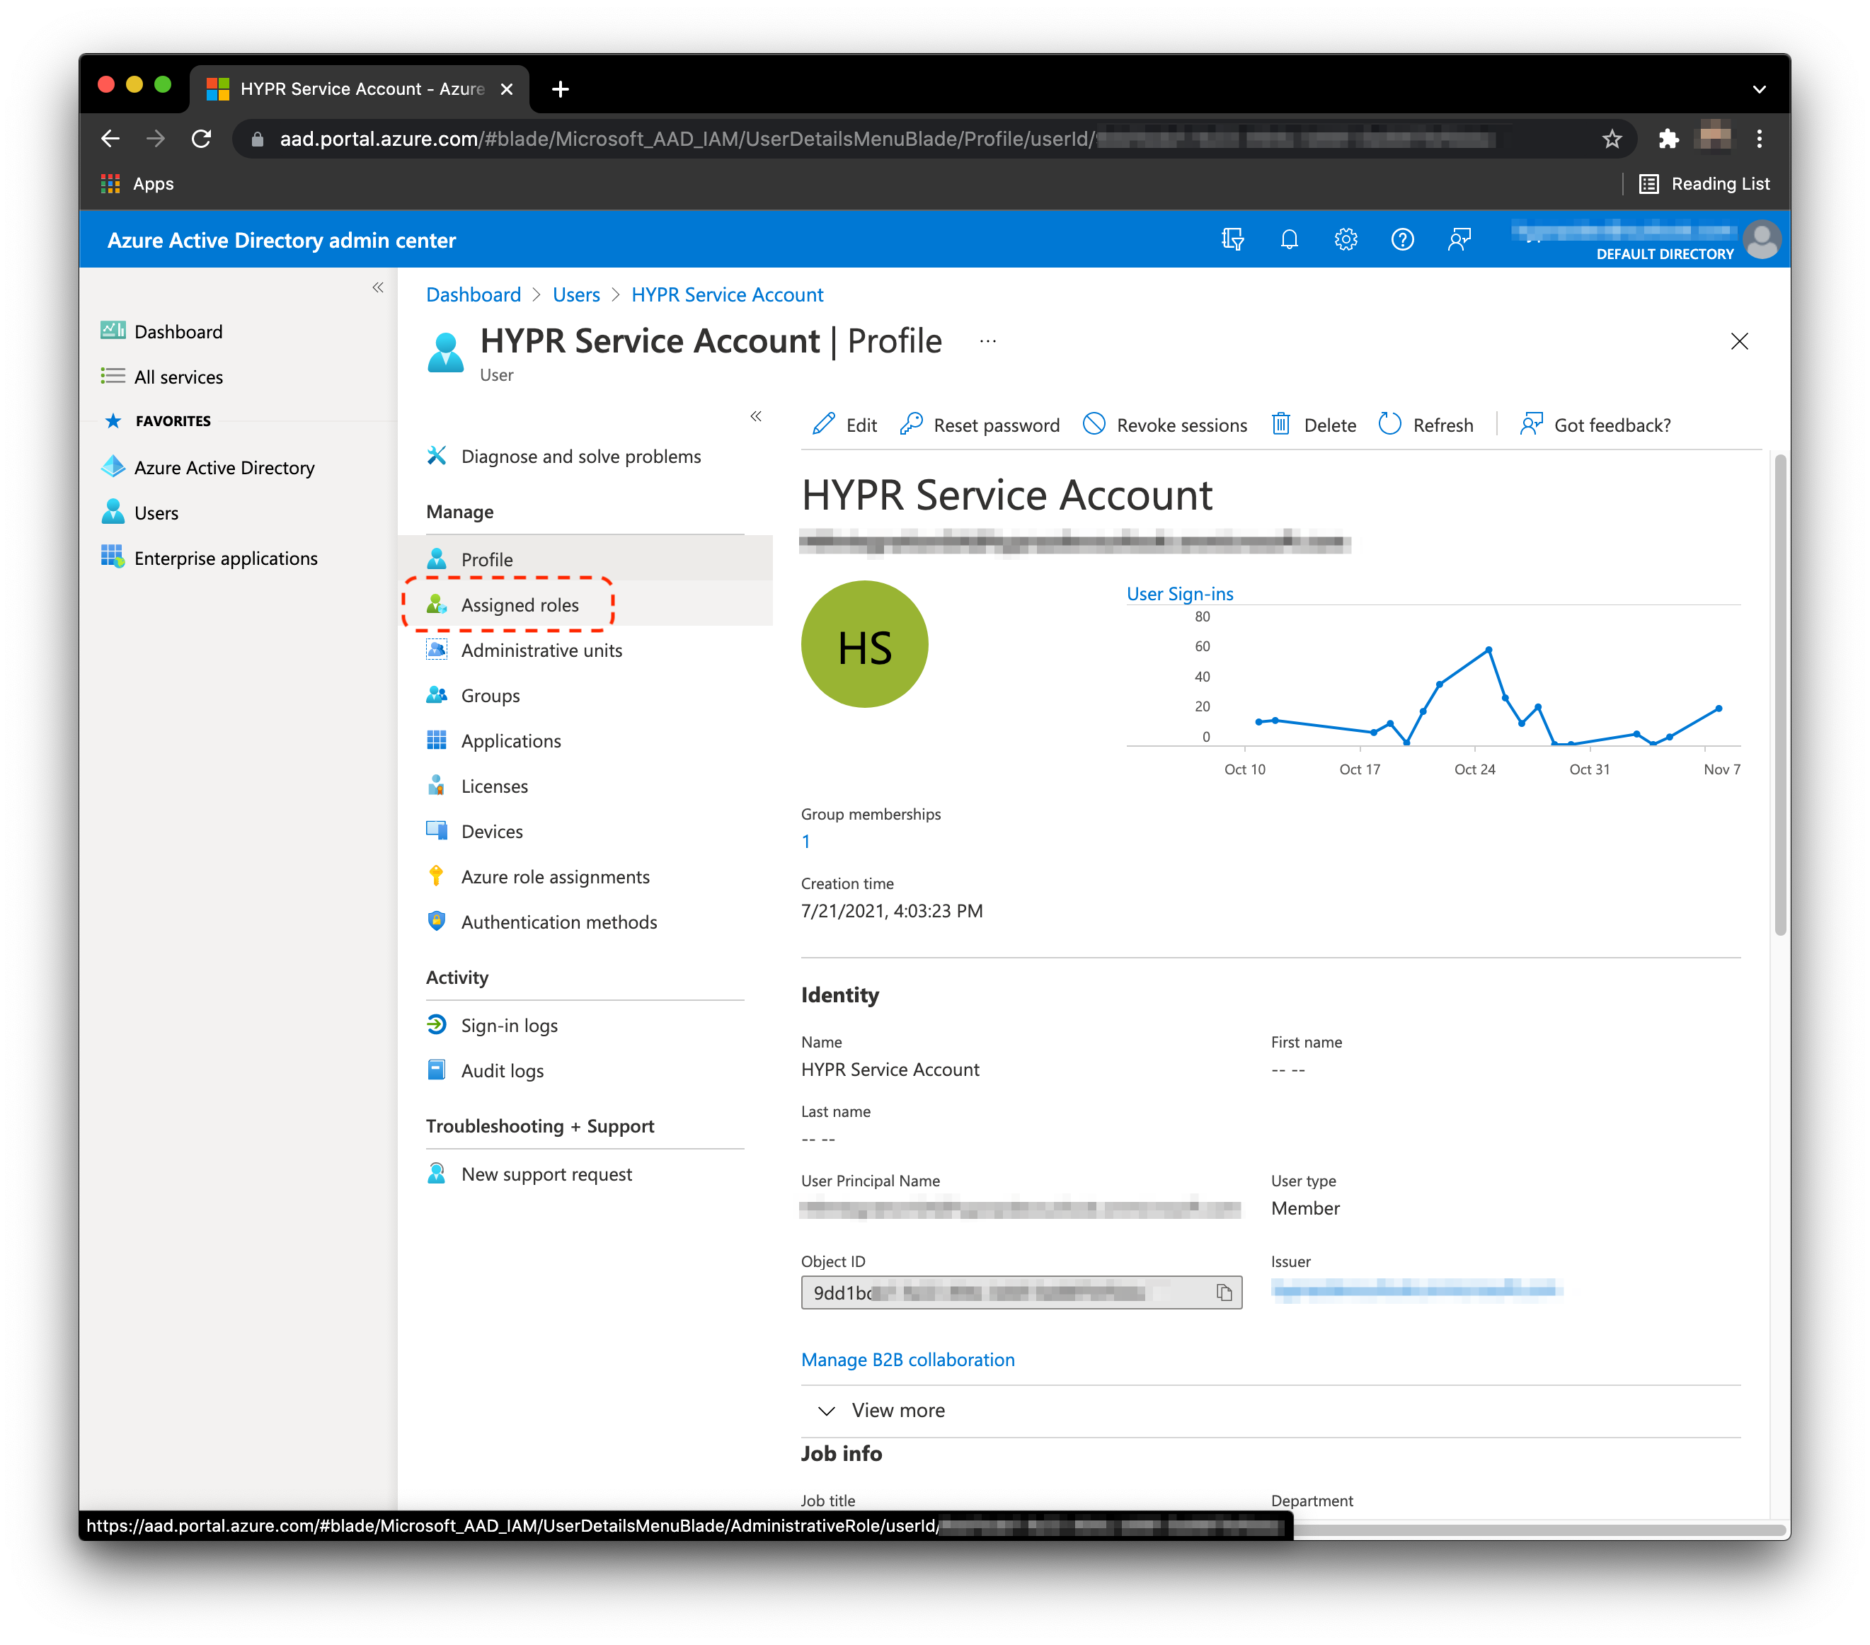Click the Reset password key icon
The height and width of the screenshot is (1645, 1870).
tap(911, 425)
